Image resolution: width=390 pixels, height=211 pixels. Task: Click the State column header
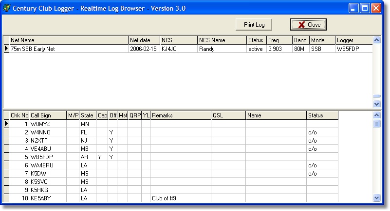(x=88, y=115)
